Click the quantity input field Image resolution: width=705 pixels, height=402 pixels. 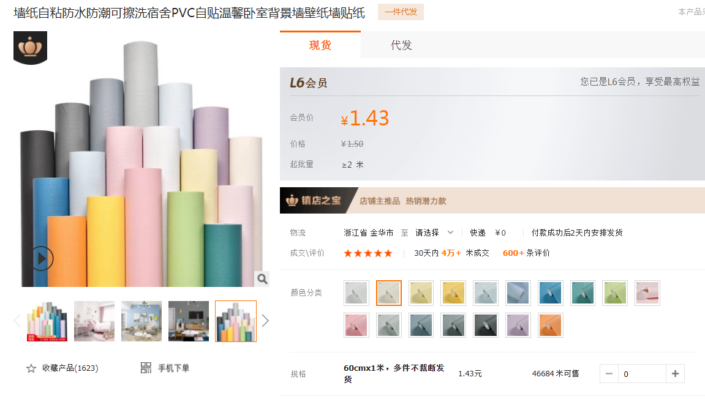coord(641,374)
